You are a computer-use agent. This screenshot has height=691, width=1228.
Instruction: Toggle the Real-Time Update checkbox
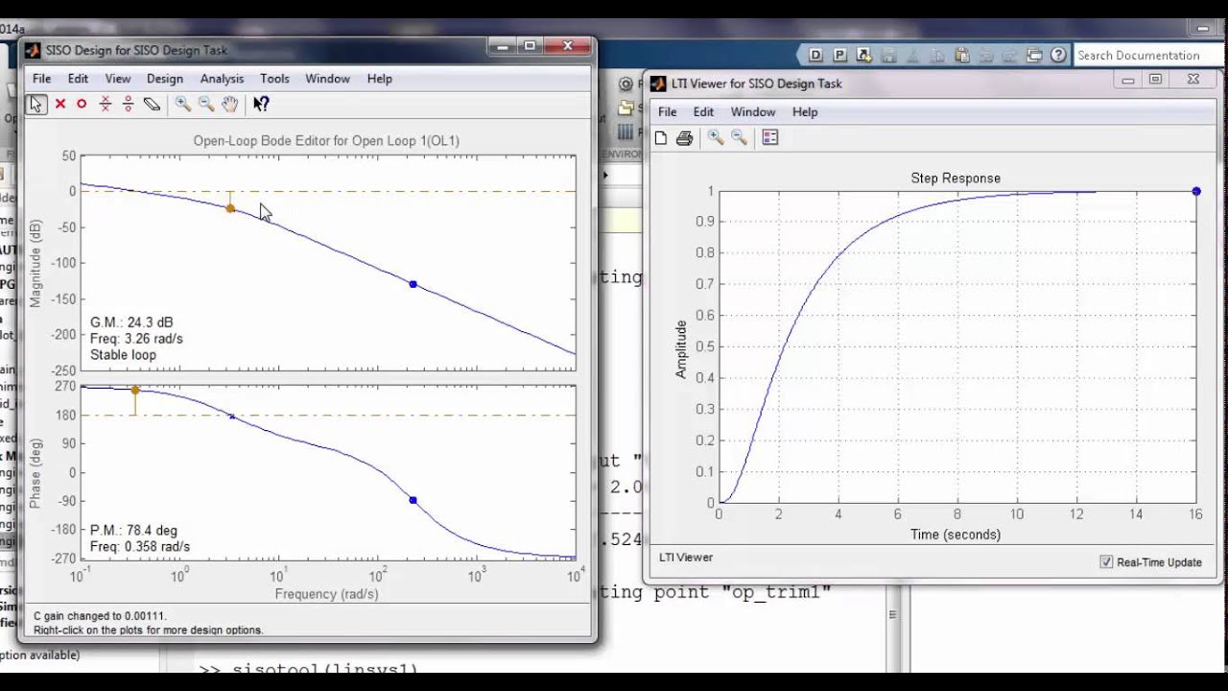[x=1106, y=562]
